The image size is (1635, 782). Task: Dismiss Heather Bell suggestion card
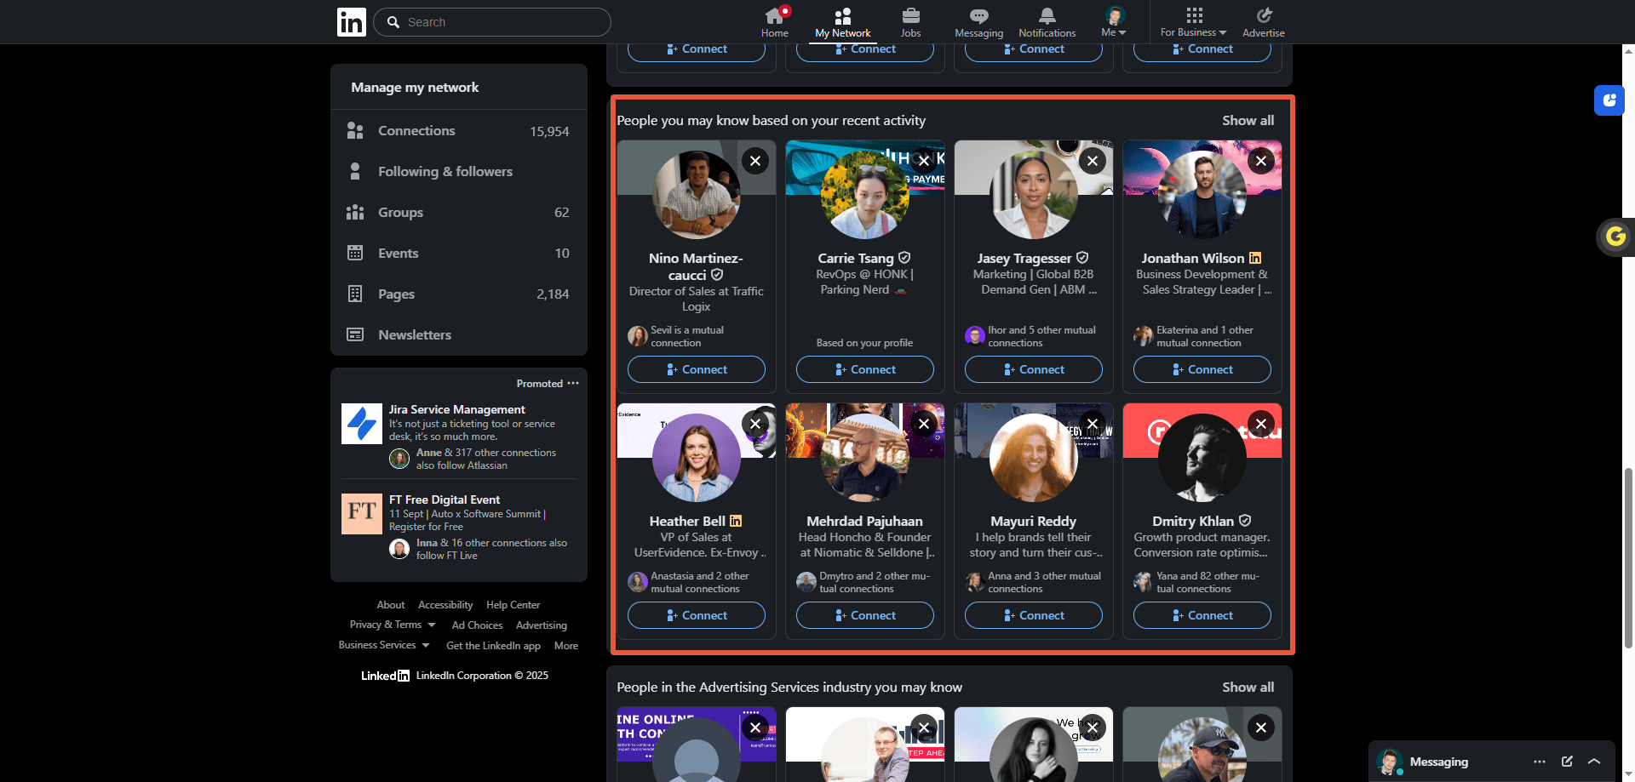(x=755, y=424)
